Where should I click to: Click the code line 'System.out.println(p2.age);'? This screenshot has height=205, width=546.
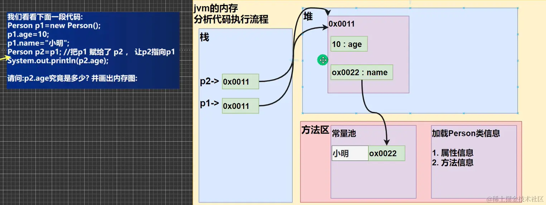(x=58, y=61)
